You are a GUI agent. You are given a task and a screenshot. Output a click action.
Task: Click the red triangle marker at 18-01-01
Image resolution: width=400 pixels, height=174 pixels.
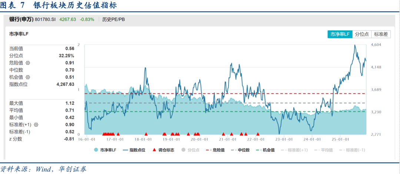146,134
